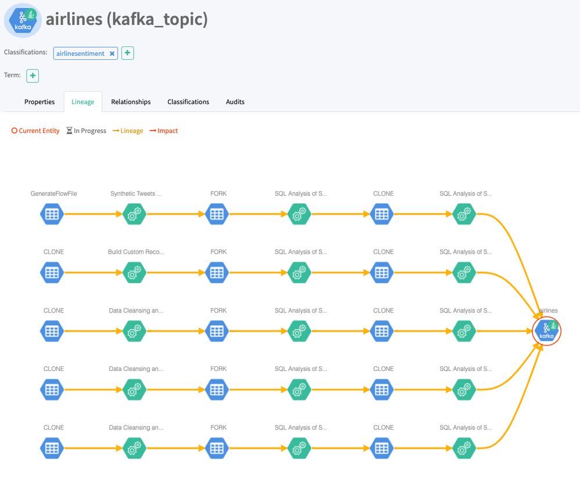This screenshot has height=483, width=580.
Task: Select the FORK node in the bottom row
Action: coord(217,448)
